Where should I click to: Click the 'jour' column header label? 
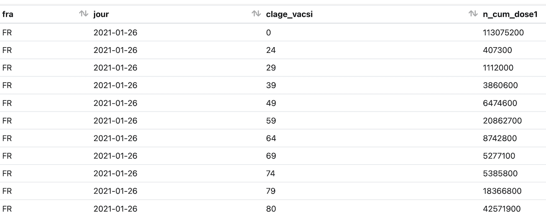[101, 14]
